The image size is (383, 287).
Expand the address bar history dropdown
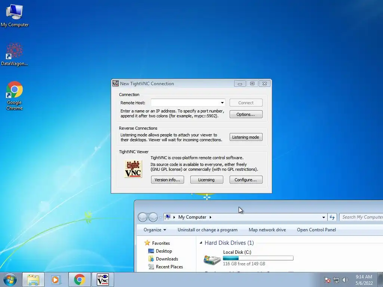(x=324, y=217)
